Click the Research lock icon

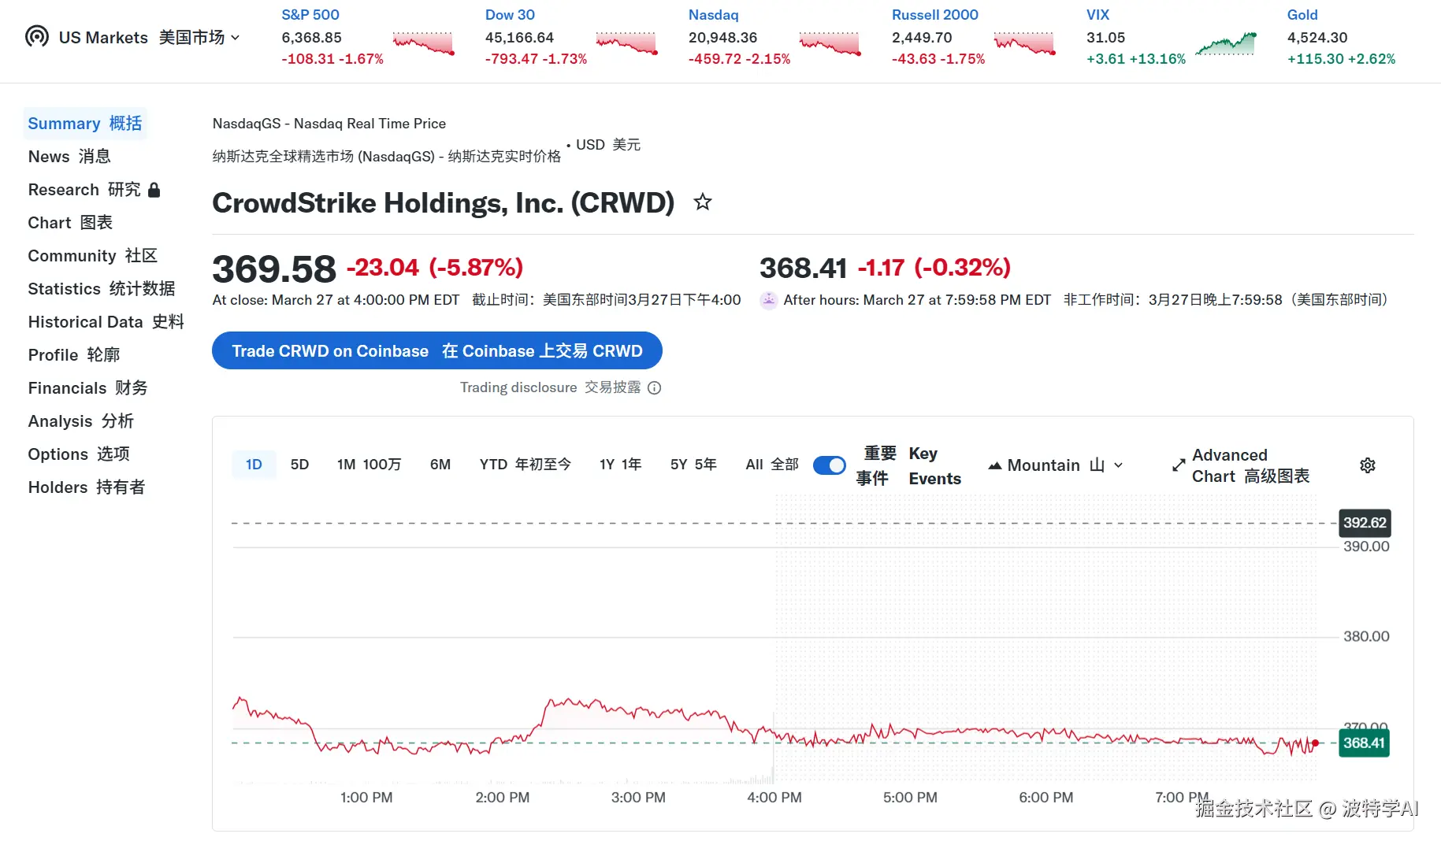click(154, 190)
